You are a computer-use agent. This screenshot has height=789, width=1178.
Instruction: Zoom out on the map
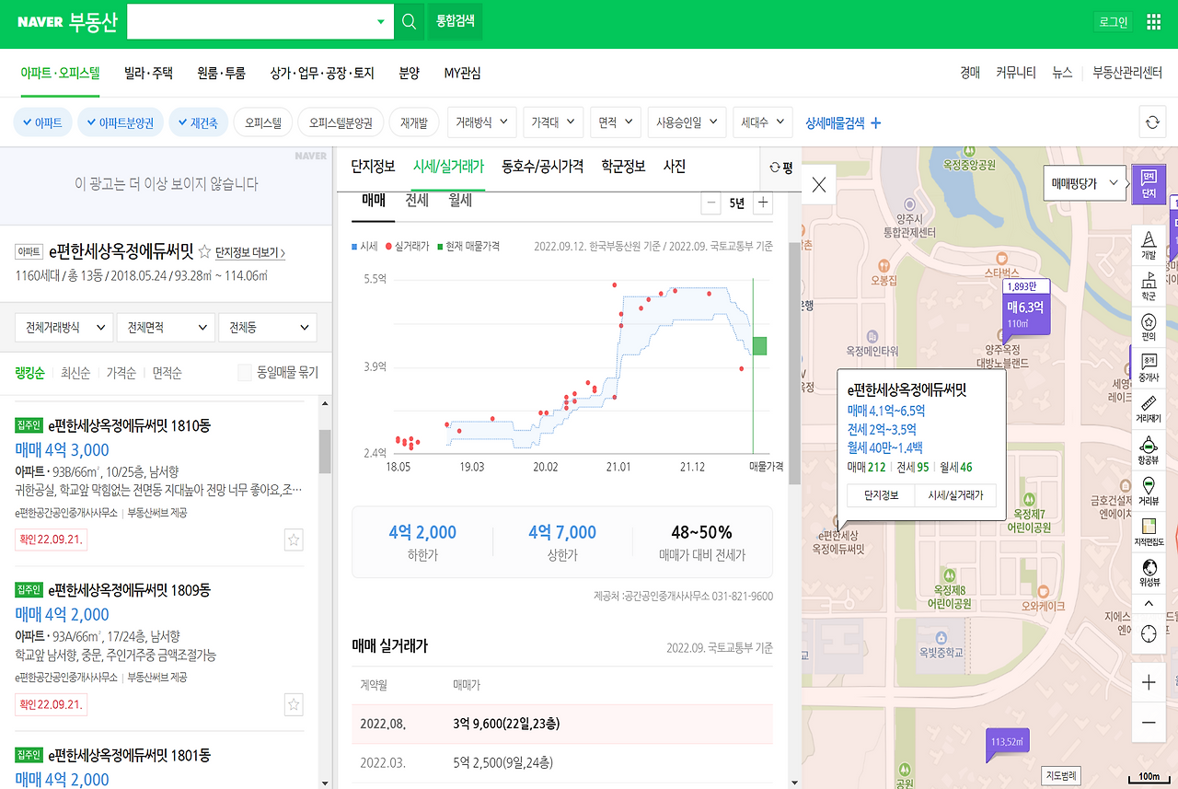coord(1149,723)
